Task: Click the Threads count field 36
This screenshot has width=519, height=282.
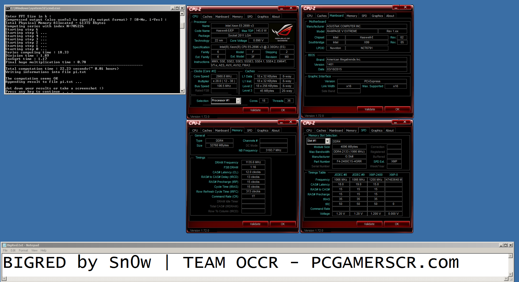Action: pos(289,101)
